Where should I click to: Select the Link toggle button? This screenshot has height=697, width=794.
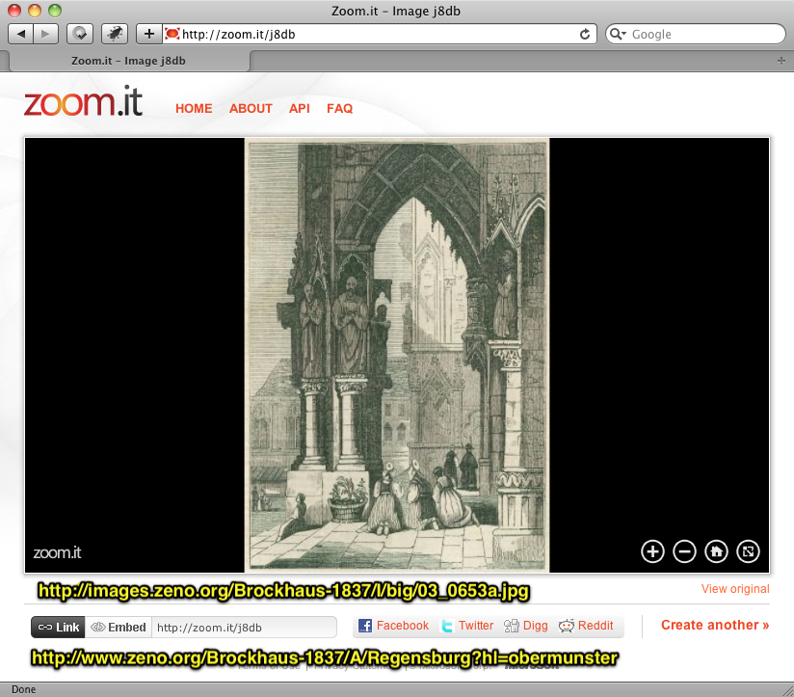[58, 627]
